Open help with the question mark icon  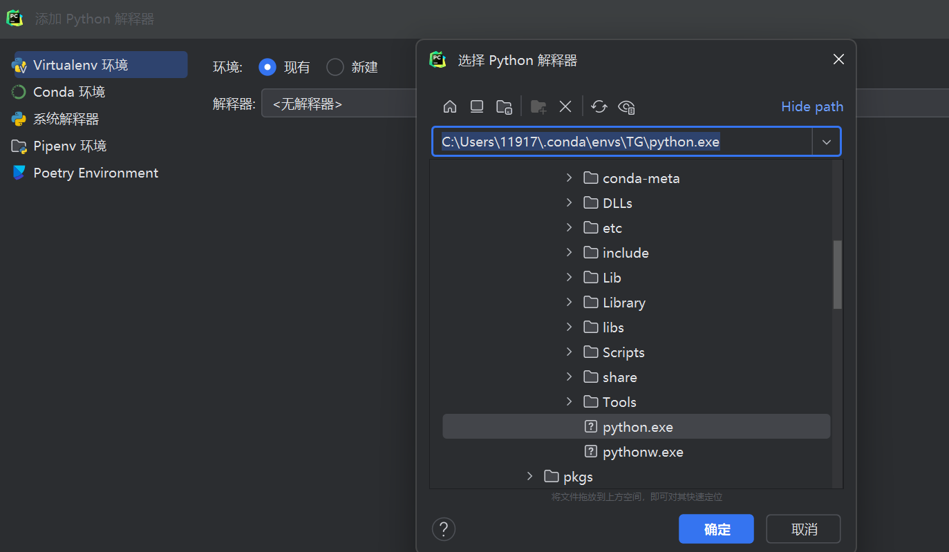coord(444,529)
